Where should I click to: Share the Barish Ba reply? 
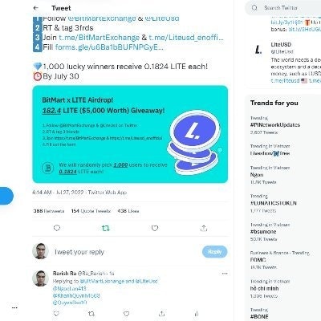pos(161,314)
